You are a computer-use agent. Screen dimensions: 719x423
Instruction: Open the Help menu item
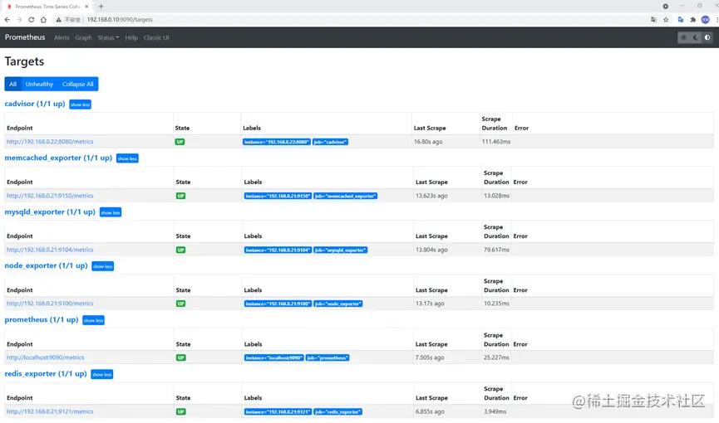coord(131,37)
